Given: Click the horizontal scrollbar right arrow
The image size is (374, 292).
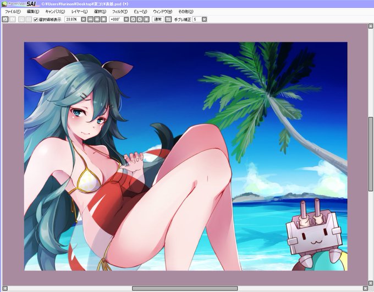Looking at the screenshot, I should [365, 288].
